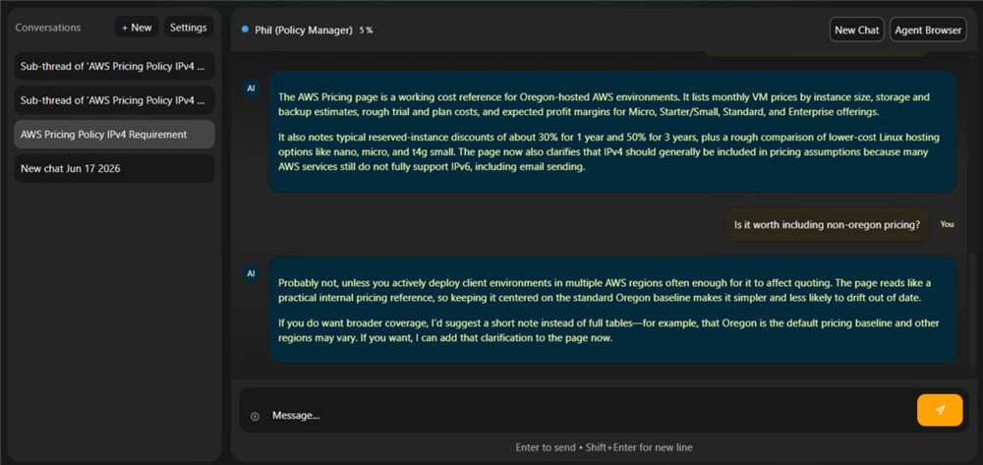Select the first Sub-thread conversation in the list

[114, 67]
